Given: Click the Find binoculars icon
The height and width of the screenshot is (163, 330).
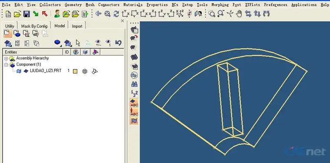Looking at the screenshot, I should (x=134, y=84).
